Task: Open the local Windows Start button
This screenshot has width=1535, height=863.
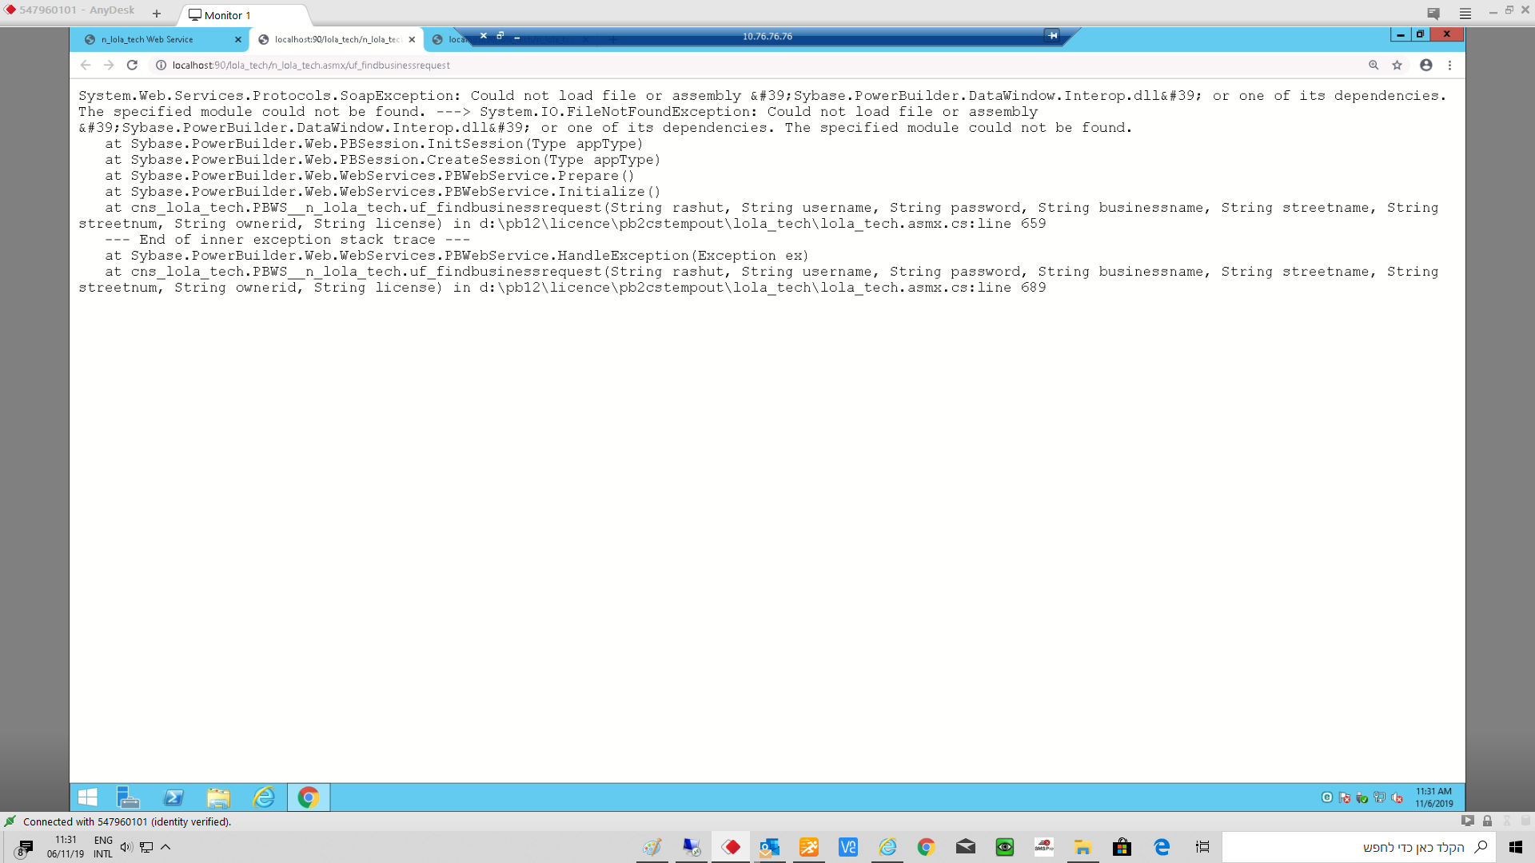Action: [x=1515, y=847]
